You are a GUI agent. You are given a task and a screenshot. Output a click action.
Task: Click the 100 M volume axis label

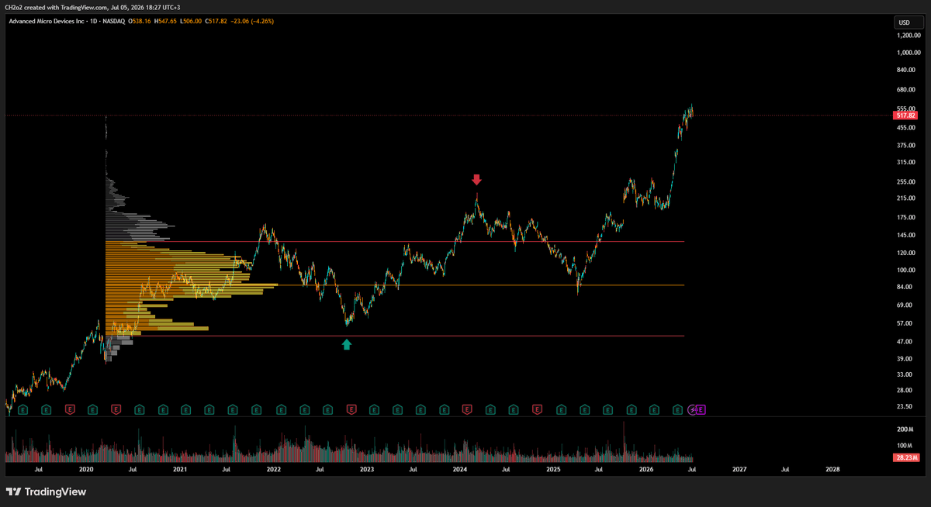coord(905,445)
